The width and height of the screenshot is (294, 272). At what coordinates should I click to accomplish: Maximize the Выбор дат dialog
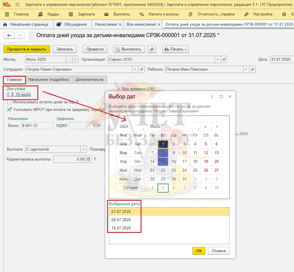point(221,97)
